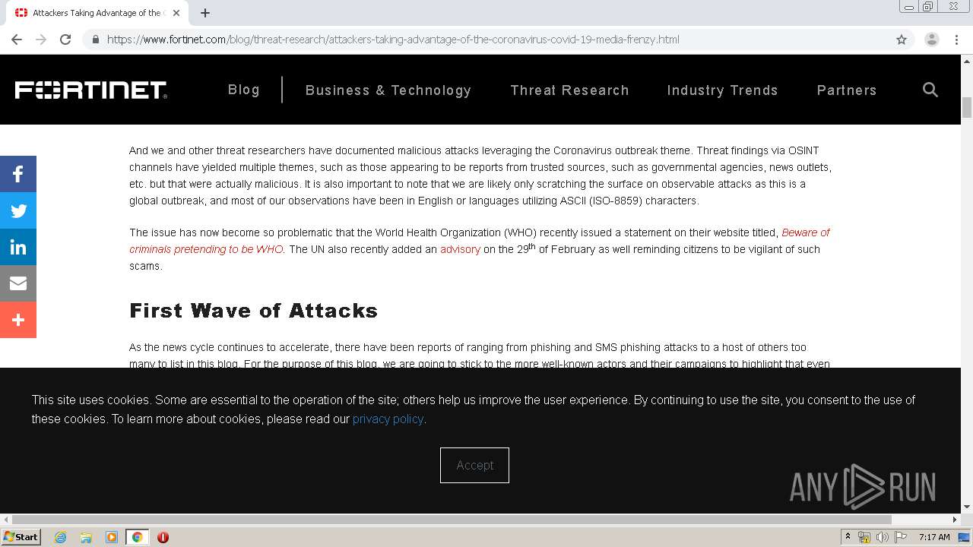The height and width of the screenshot is (547, 973).
Task: View site info via the padlock icon
Action: pyautogui.click(x=95, y=40)
